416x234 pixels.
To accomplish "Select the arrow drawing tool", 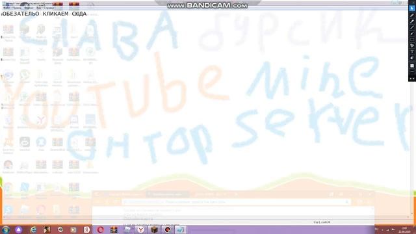I will 412,34.
